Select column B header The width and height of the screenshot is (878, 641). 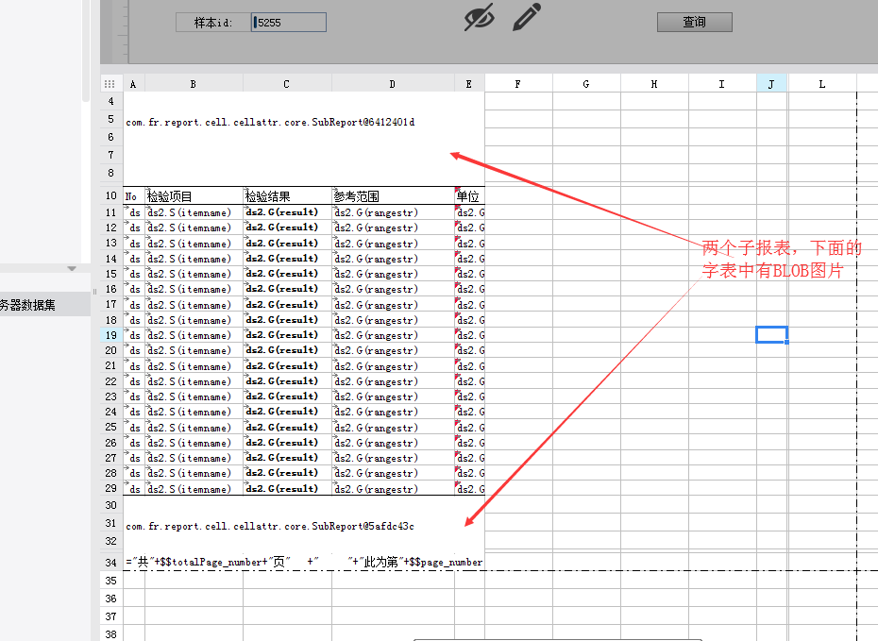pos(194,84)
